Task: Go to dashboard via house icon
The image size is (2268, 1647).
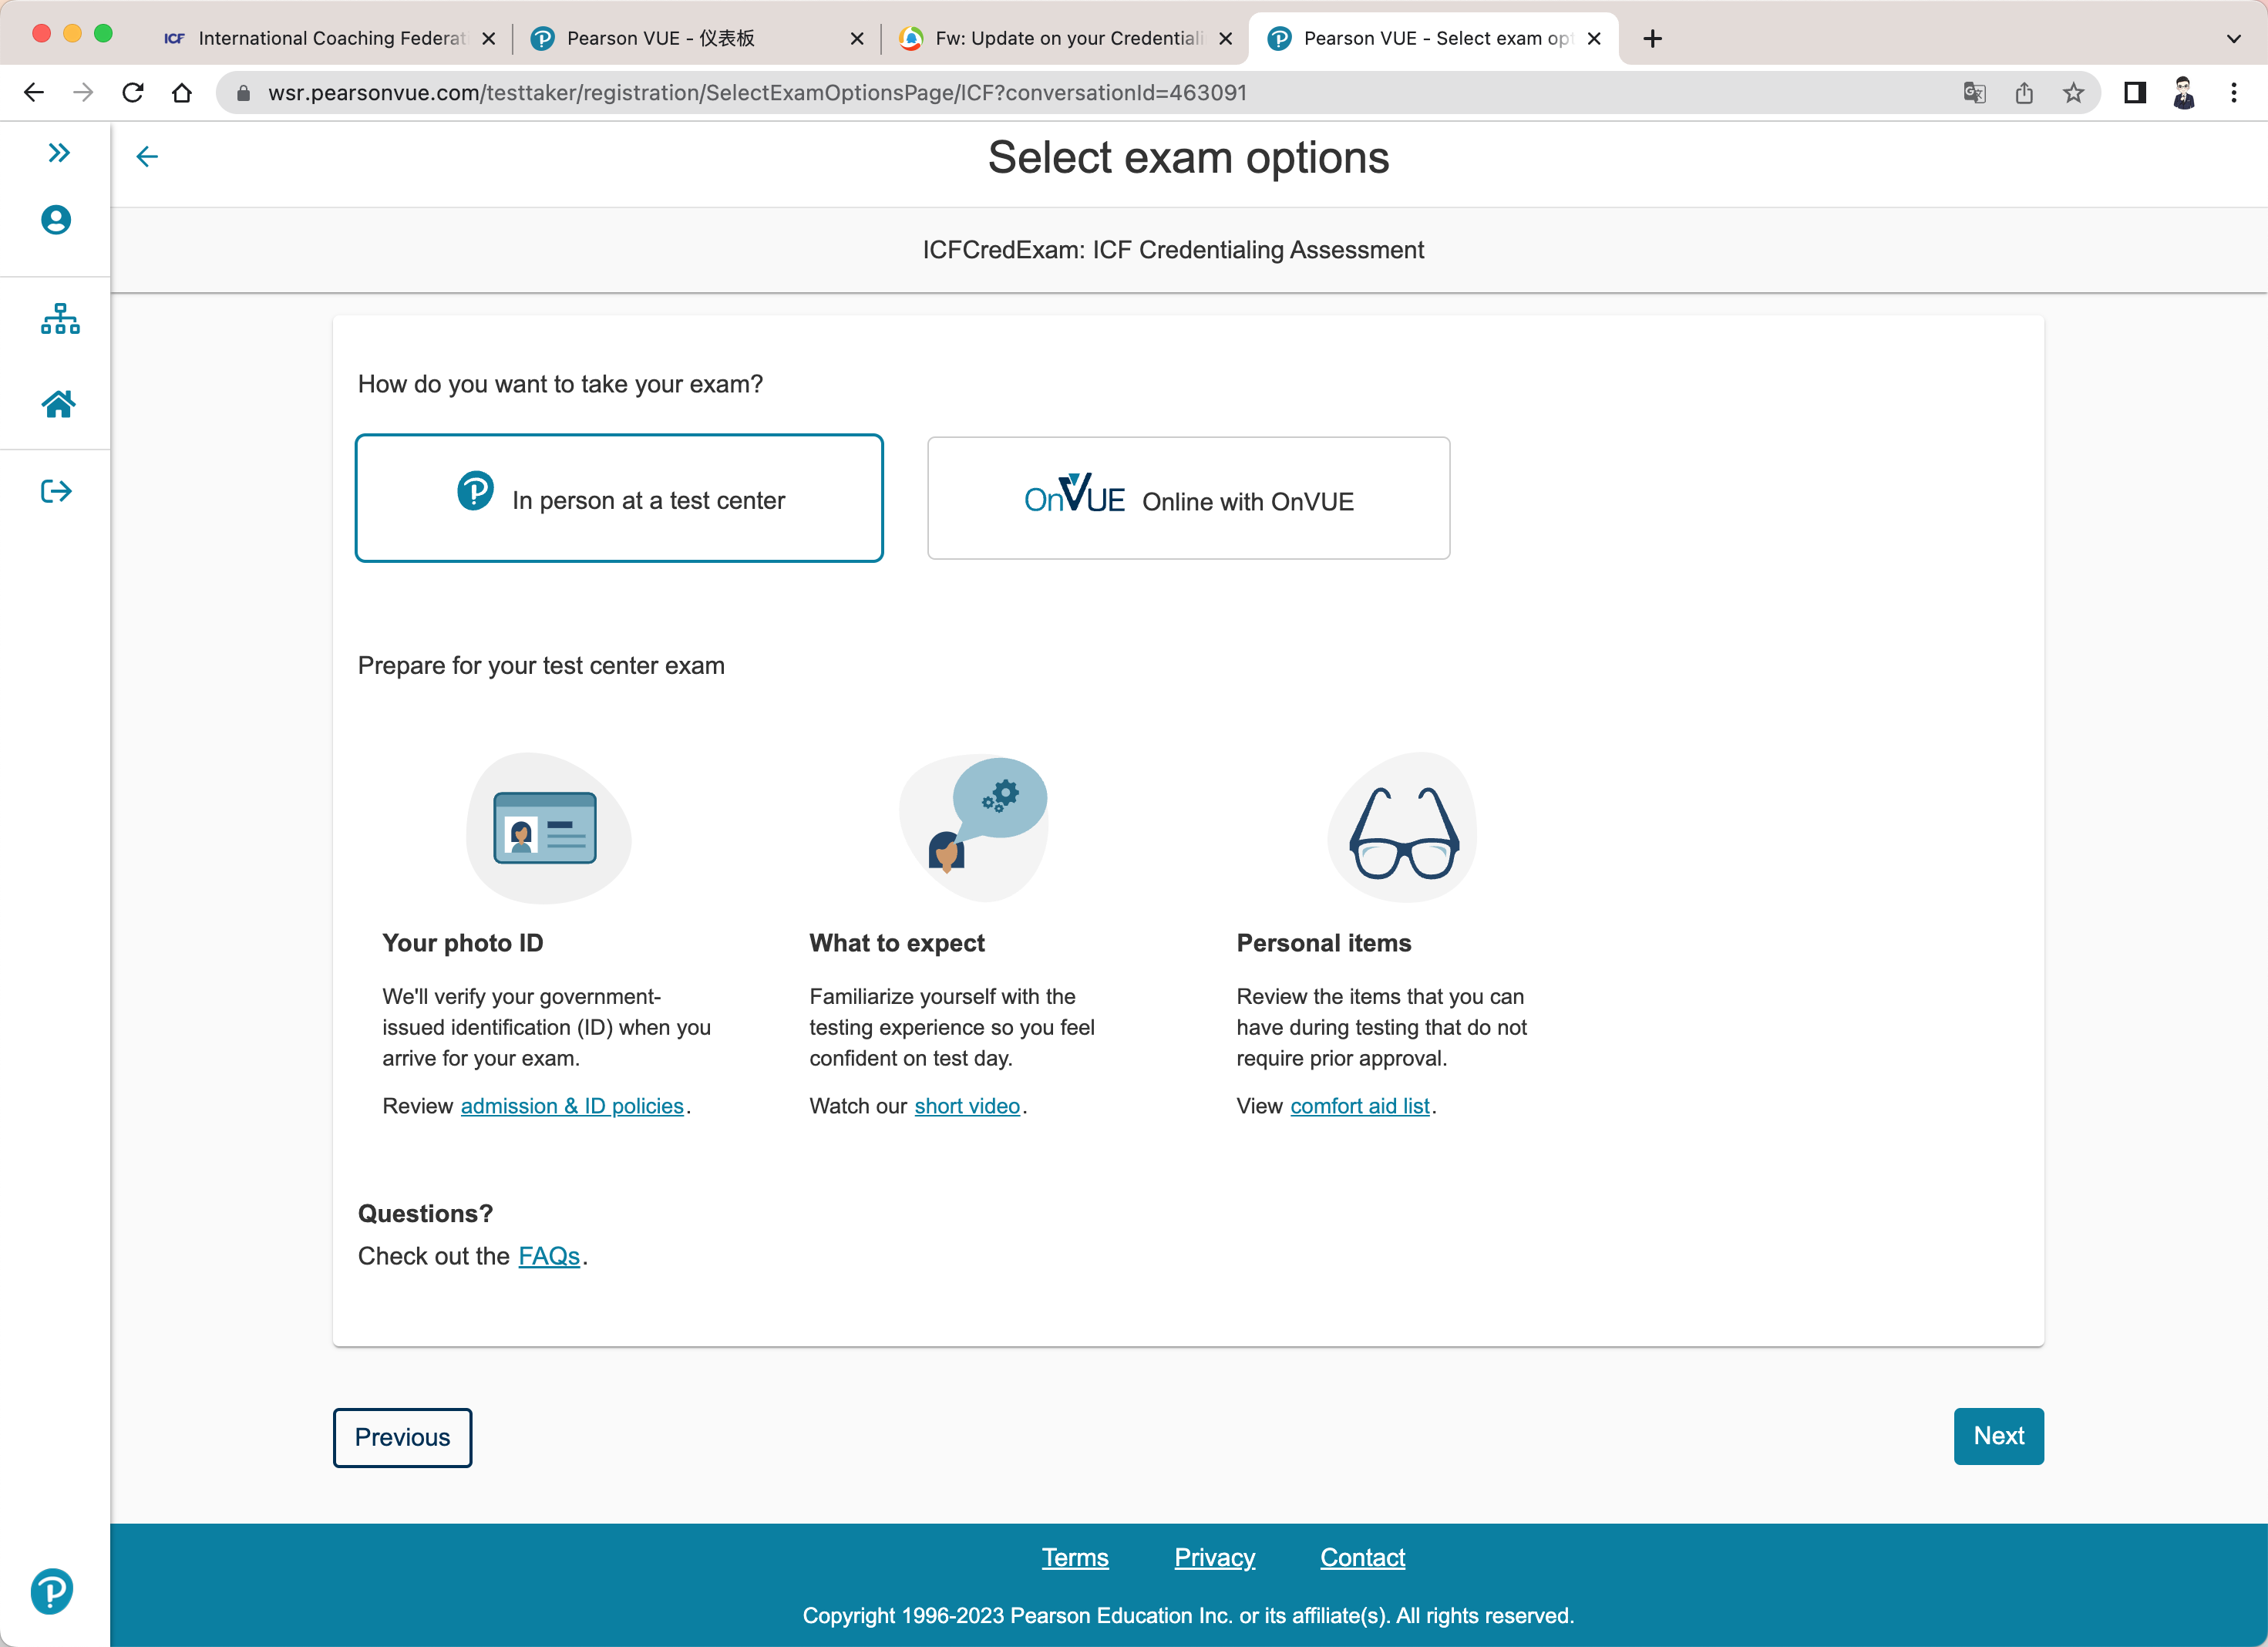Action: tap(58, 404)
